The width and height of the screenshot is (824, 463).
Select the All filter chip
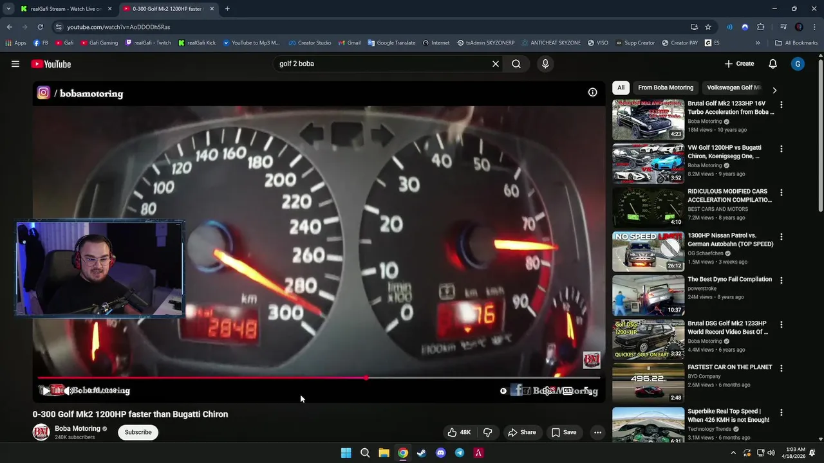tap(621, 87)
